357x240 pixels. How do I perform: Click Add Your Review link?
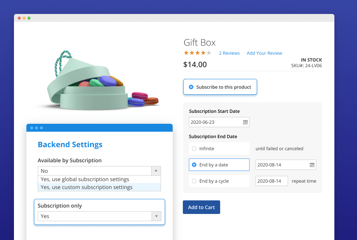click(x=264, y=53)
